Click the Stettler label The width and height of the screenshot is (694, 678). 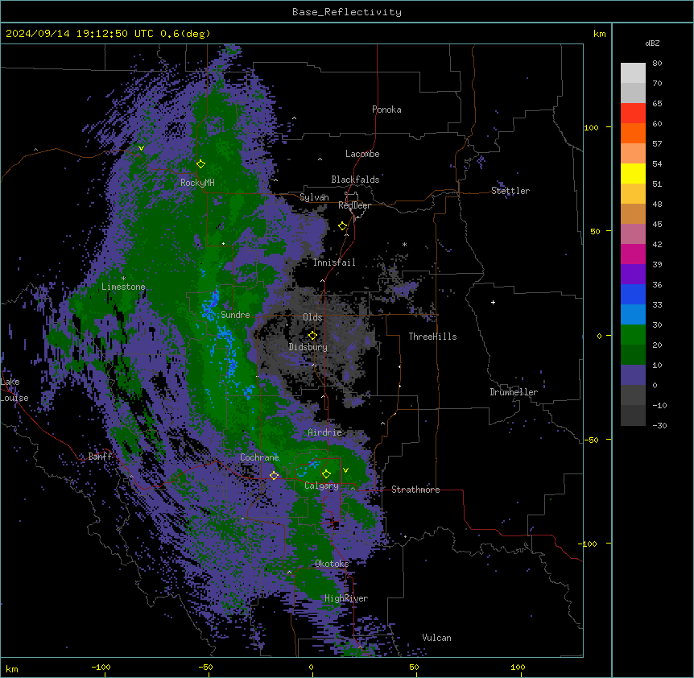click(510, 191)
